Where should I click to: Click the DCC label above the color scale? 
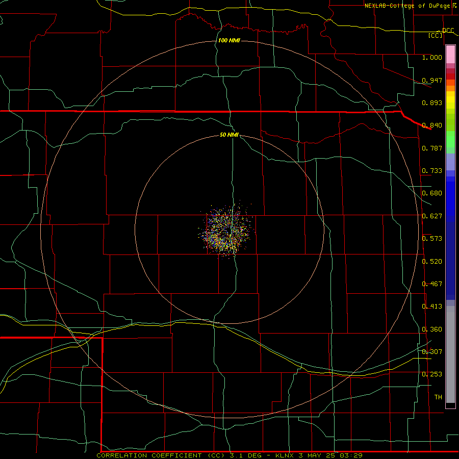tap(448, 31)
